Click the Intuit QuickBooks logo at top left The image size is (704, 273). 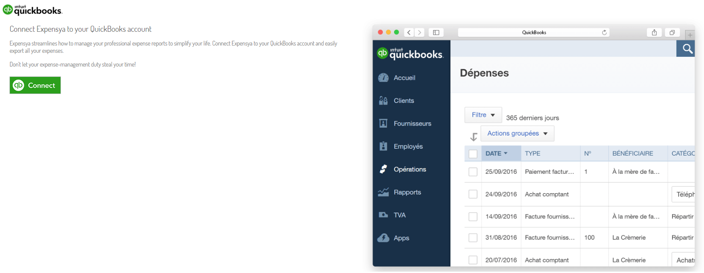33,9
